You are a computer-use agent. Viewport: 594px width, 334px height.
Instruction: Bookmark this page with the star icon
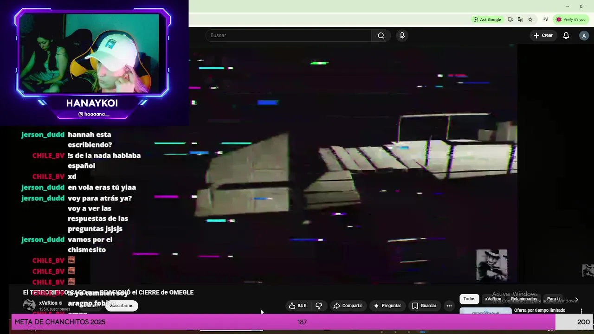tap(530, 19)
